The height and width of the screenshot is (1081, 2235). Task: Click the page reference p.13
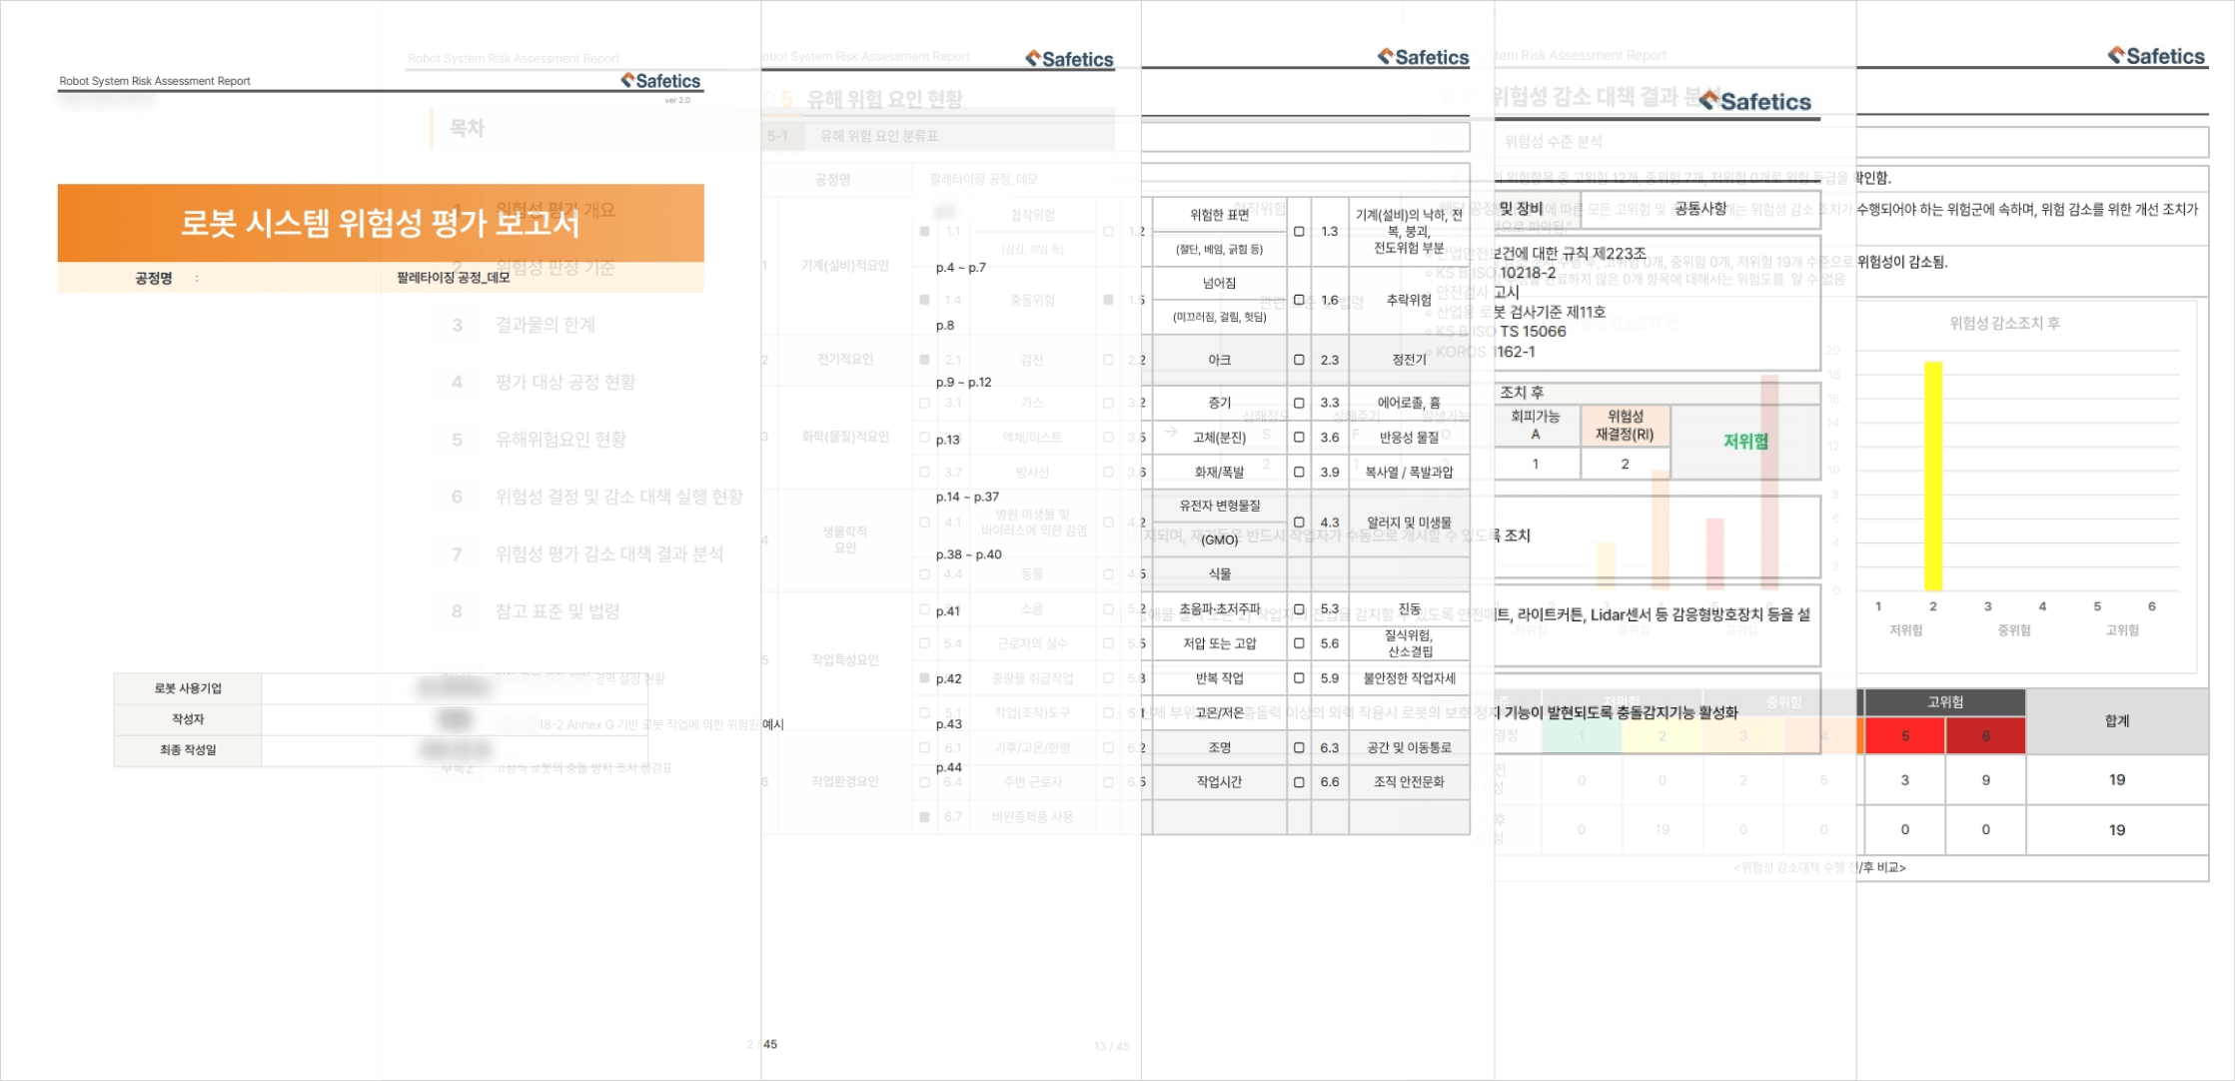pos(948,440)
